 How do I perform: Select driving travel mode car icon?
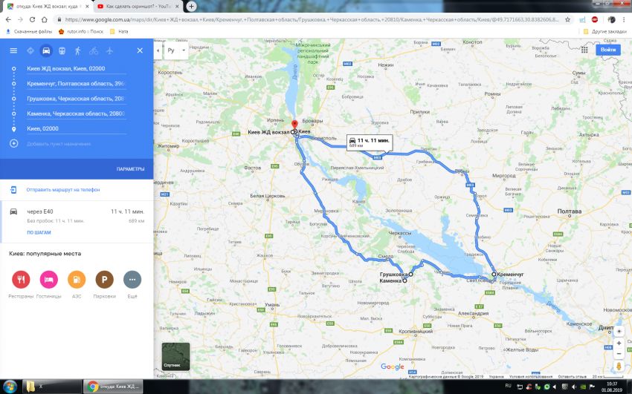click(x=46, y=50)
